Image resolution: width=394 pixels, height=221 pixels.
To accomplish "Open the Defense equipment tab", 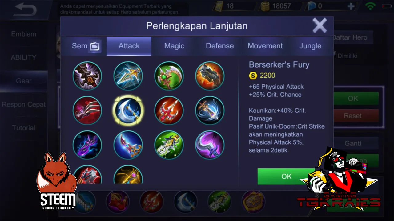I will (x=220, y=46).
